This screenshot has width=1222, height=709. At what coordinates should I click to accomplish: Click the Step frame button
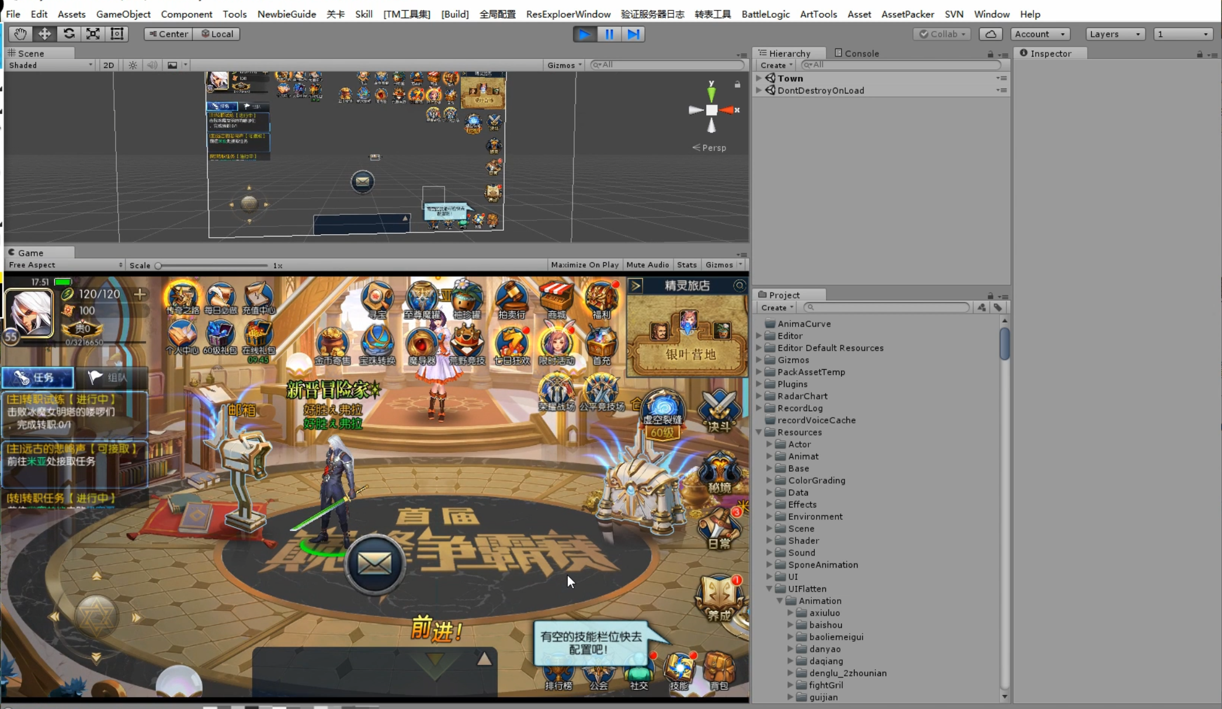click(633, 34)
